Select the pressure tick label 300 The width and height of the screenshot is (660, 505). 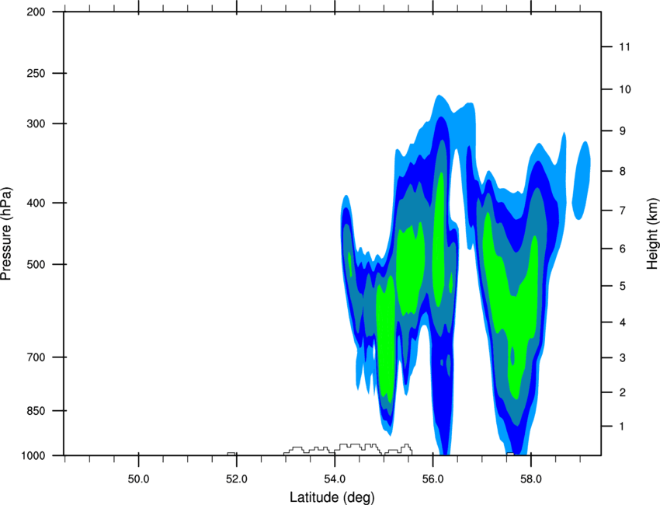click(36, 124)
